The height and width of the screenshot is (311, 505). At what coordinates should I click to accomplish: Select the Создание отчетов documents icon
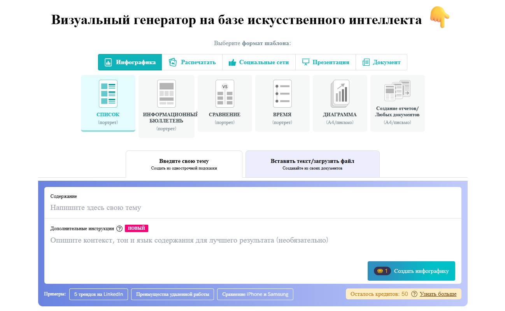(x=397, y=90)
